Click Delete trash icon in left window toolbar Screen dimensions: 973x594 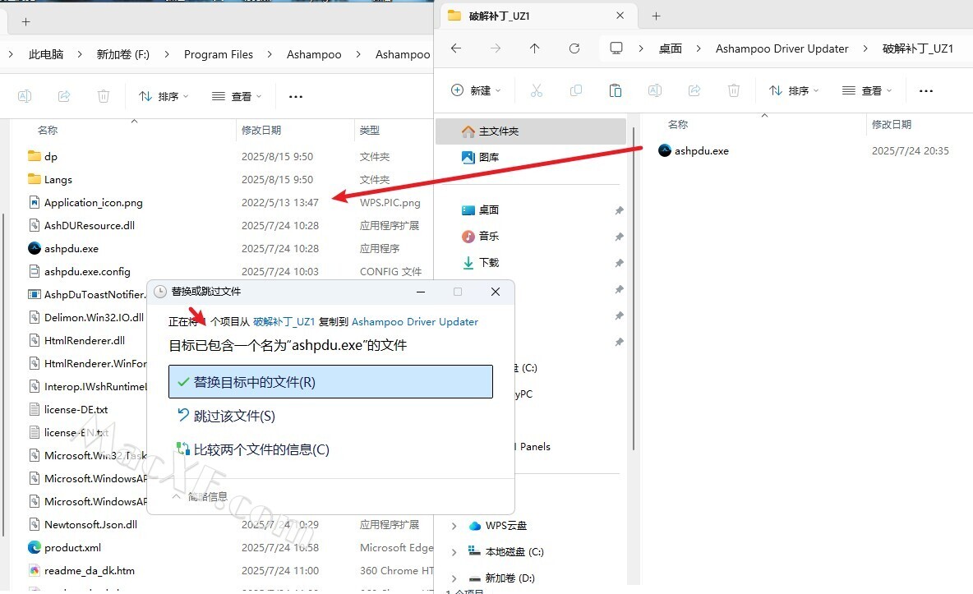tap(104, 96)
